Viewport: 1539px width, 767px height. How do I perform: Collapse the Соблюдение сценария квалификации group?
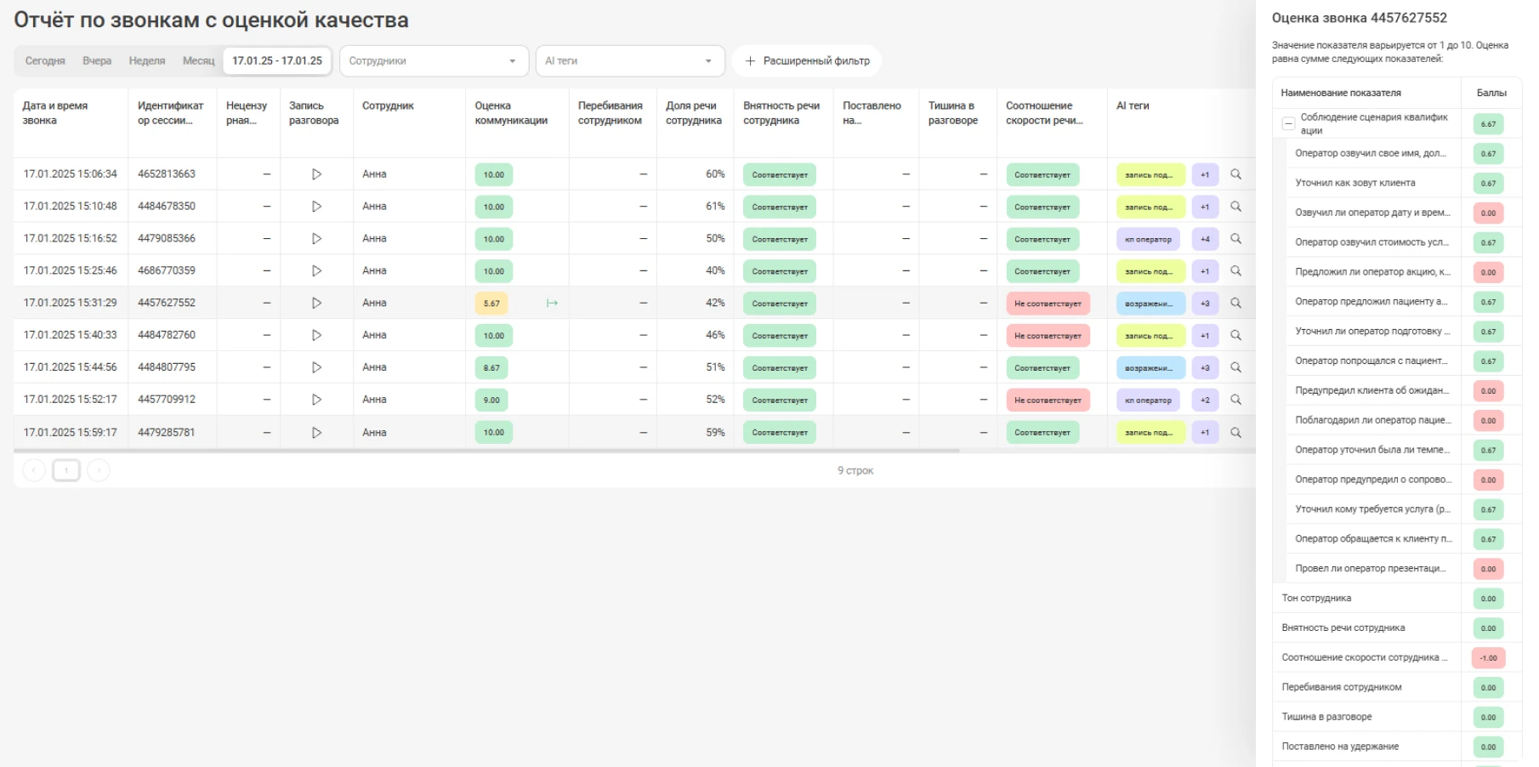coord(1288,124)
